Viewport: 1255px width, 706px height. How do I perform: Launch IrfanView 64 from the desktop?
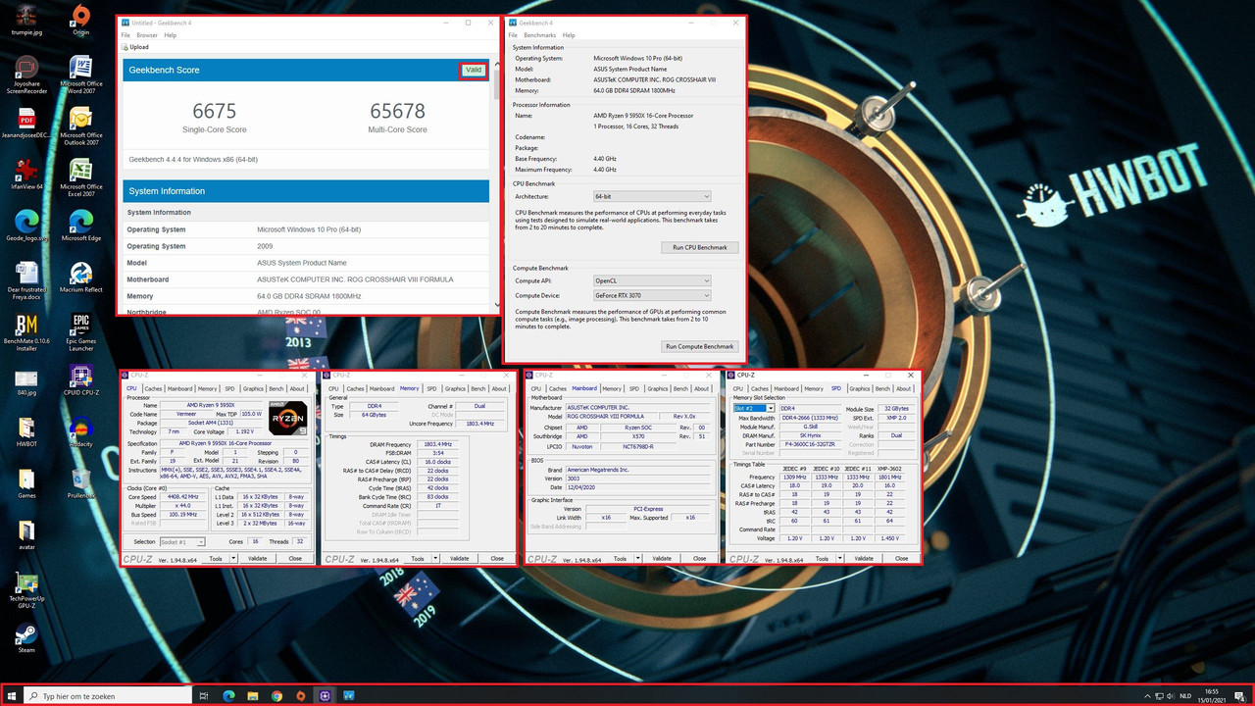26,173
